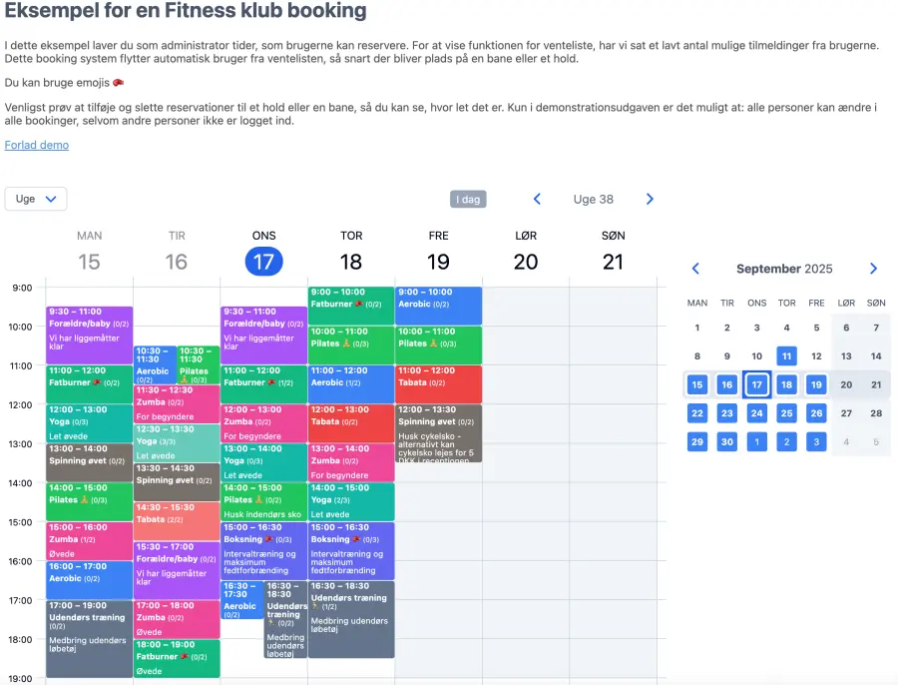Select September 24 in mini calendar
Image resolution: width=898 pixels, height=685 pixels.
tap(757, 413)
